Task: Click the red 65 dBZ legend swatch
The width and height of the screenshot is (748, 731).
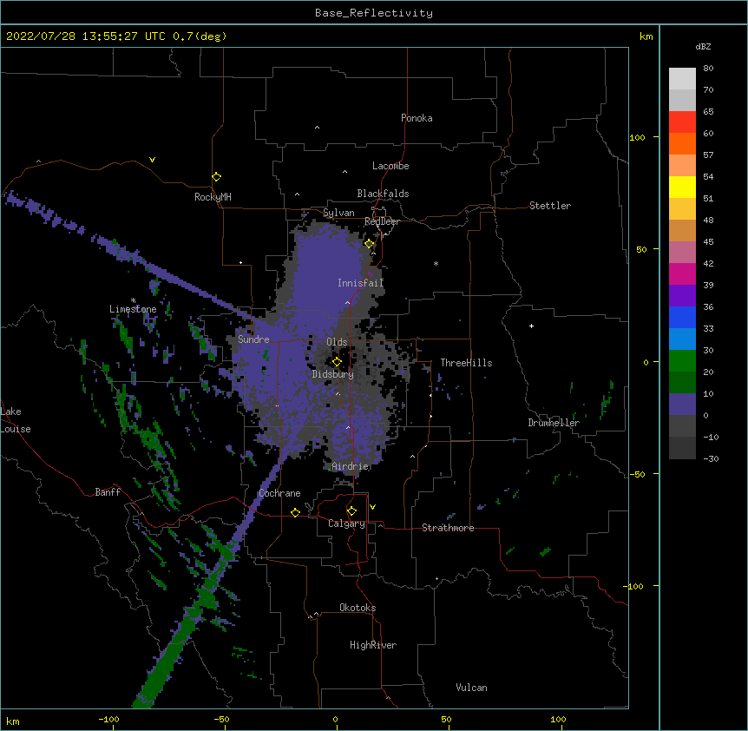Action: 682,122
